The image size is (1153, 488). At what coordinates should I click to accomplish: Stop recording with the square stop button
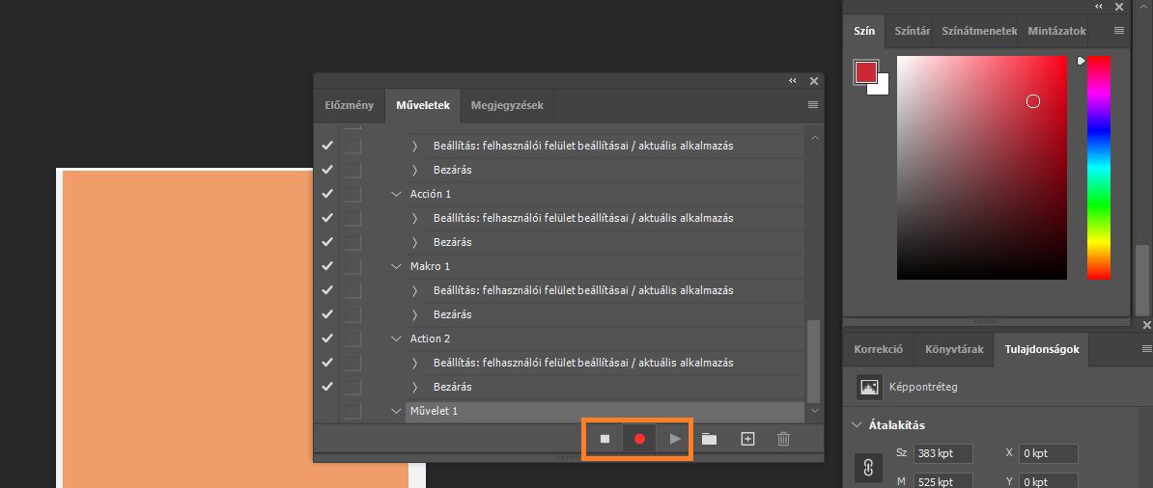605,439
